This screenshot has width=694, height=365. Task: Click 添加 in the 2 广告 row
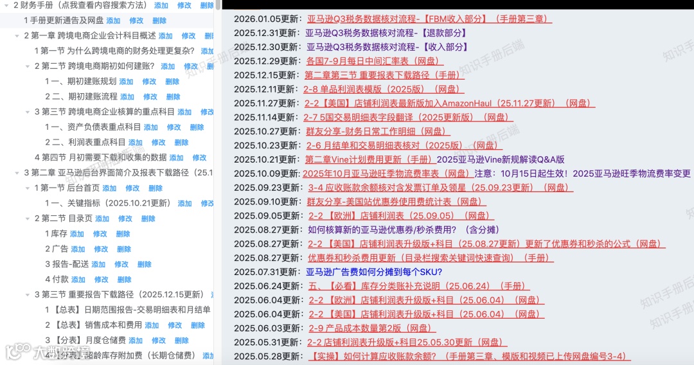[78, 249]
